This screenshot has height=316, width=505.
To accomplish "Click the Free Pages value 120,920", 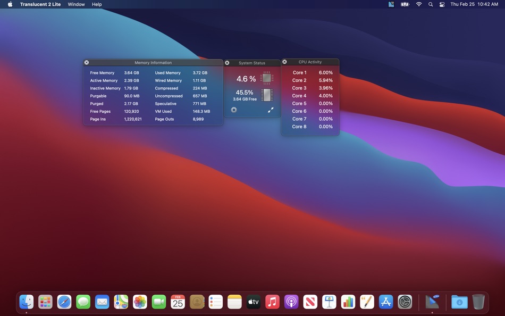I will point(131,112).
